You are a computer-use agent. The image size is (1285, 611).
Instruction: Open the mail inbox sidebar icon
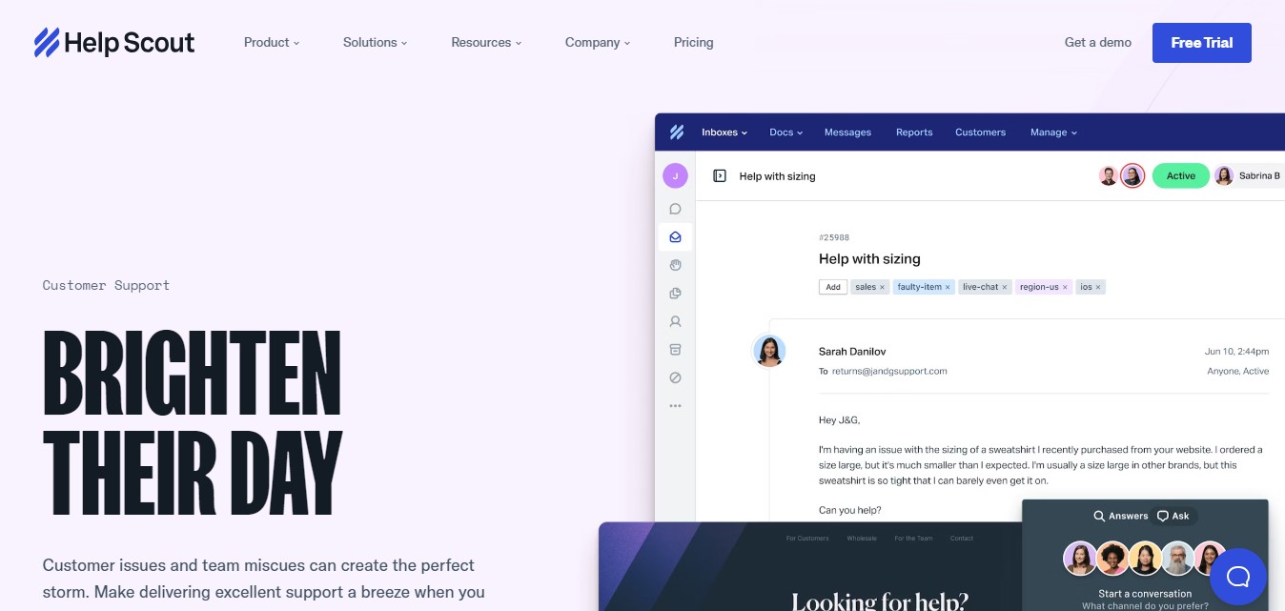coord(675,237)
